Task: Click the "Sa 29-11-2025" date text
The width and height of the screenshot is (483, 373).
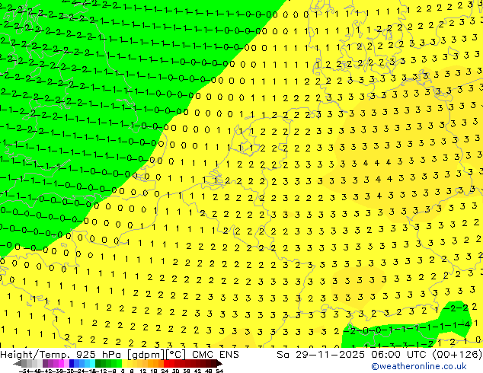Action: coord(321,354)
